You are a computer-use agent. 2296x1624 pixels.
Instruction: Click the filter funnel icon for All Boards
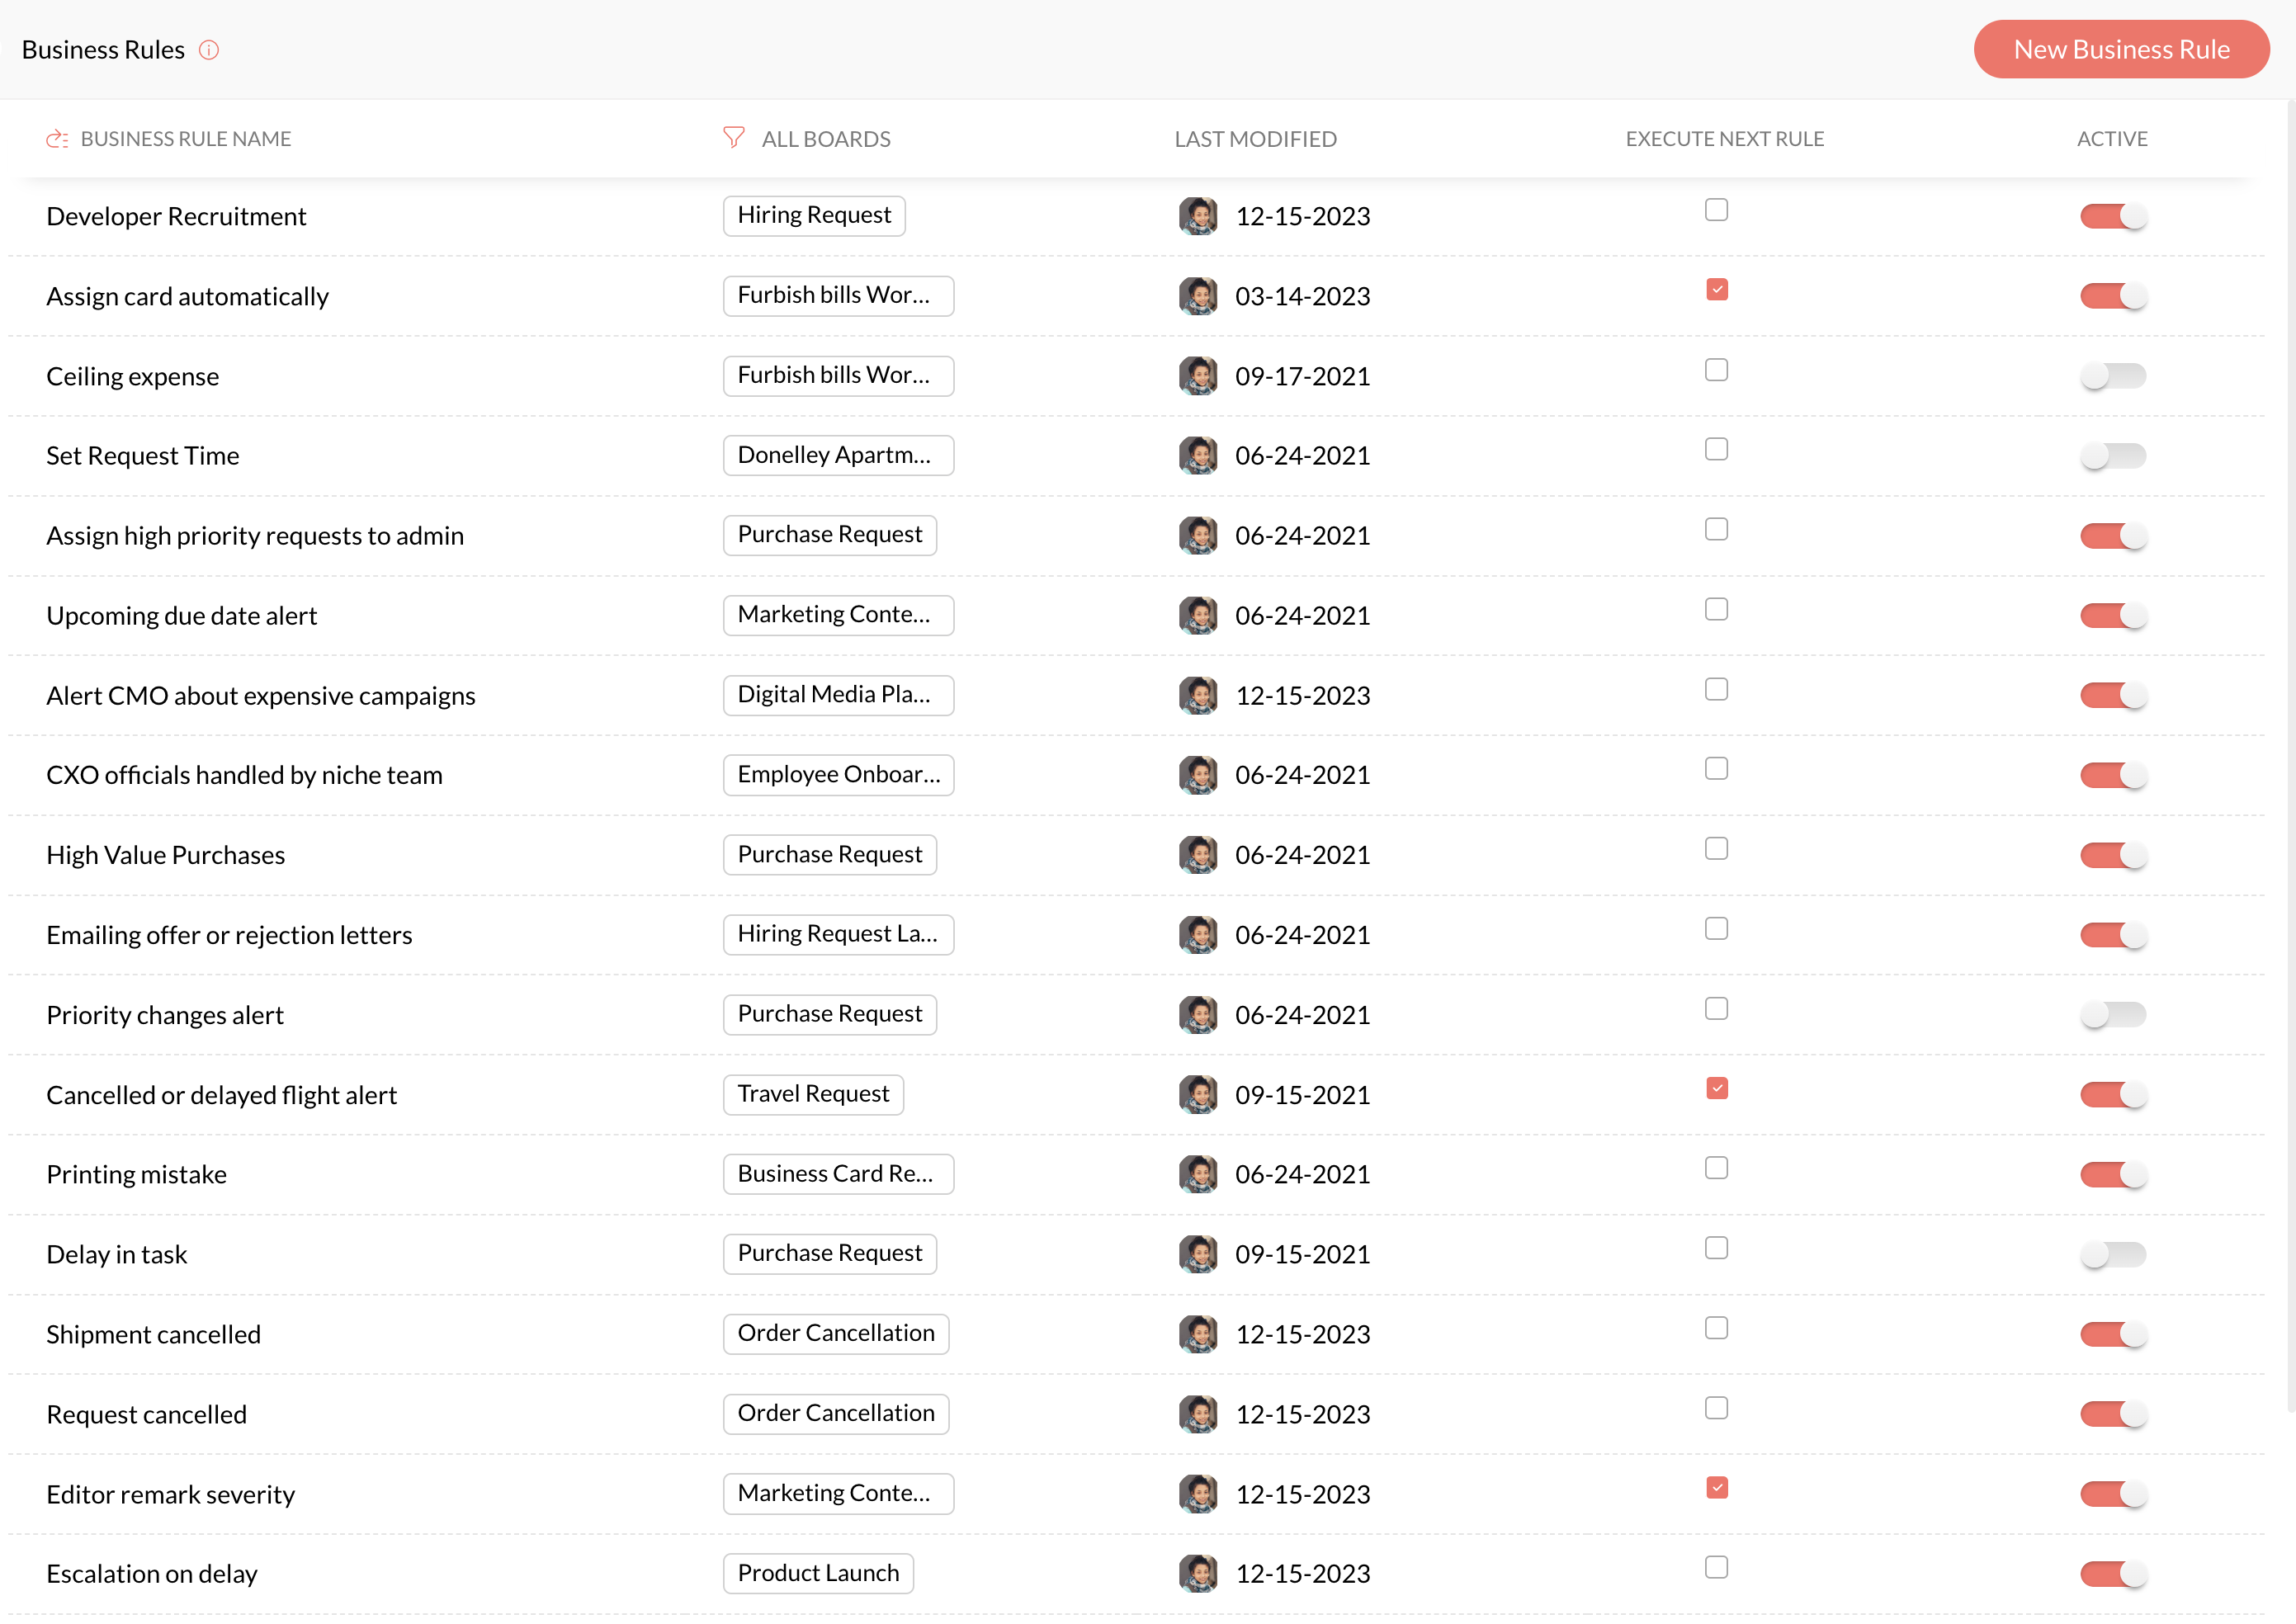(x=733, y=138)
